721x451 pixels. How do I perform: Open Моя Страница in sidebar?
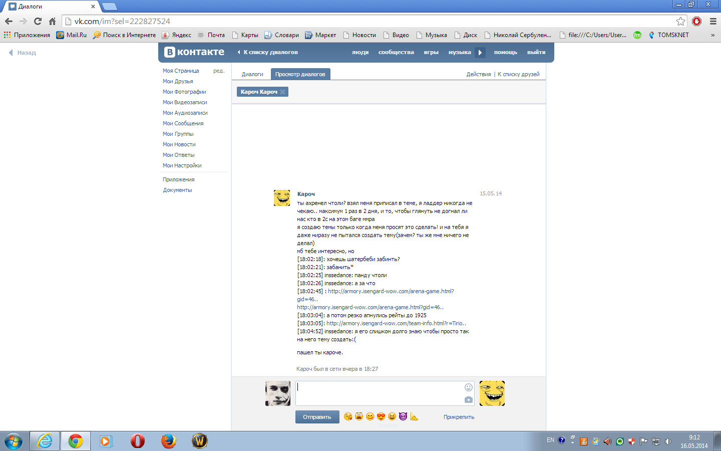point(181,71)
